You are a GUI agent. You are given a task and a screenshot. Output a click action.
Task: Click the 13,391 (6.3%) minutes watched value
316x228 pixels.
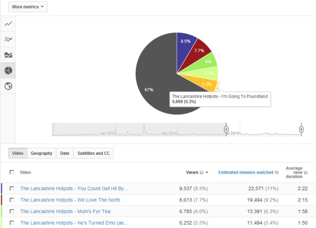tap(262, 211)
